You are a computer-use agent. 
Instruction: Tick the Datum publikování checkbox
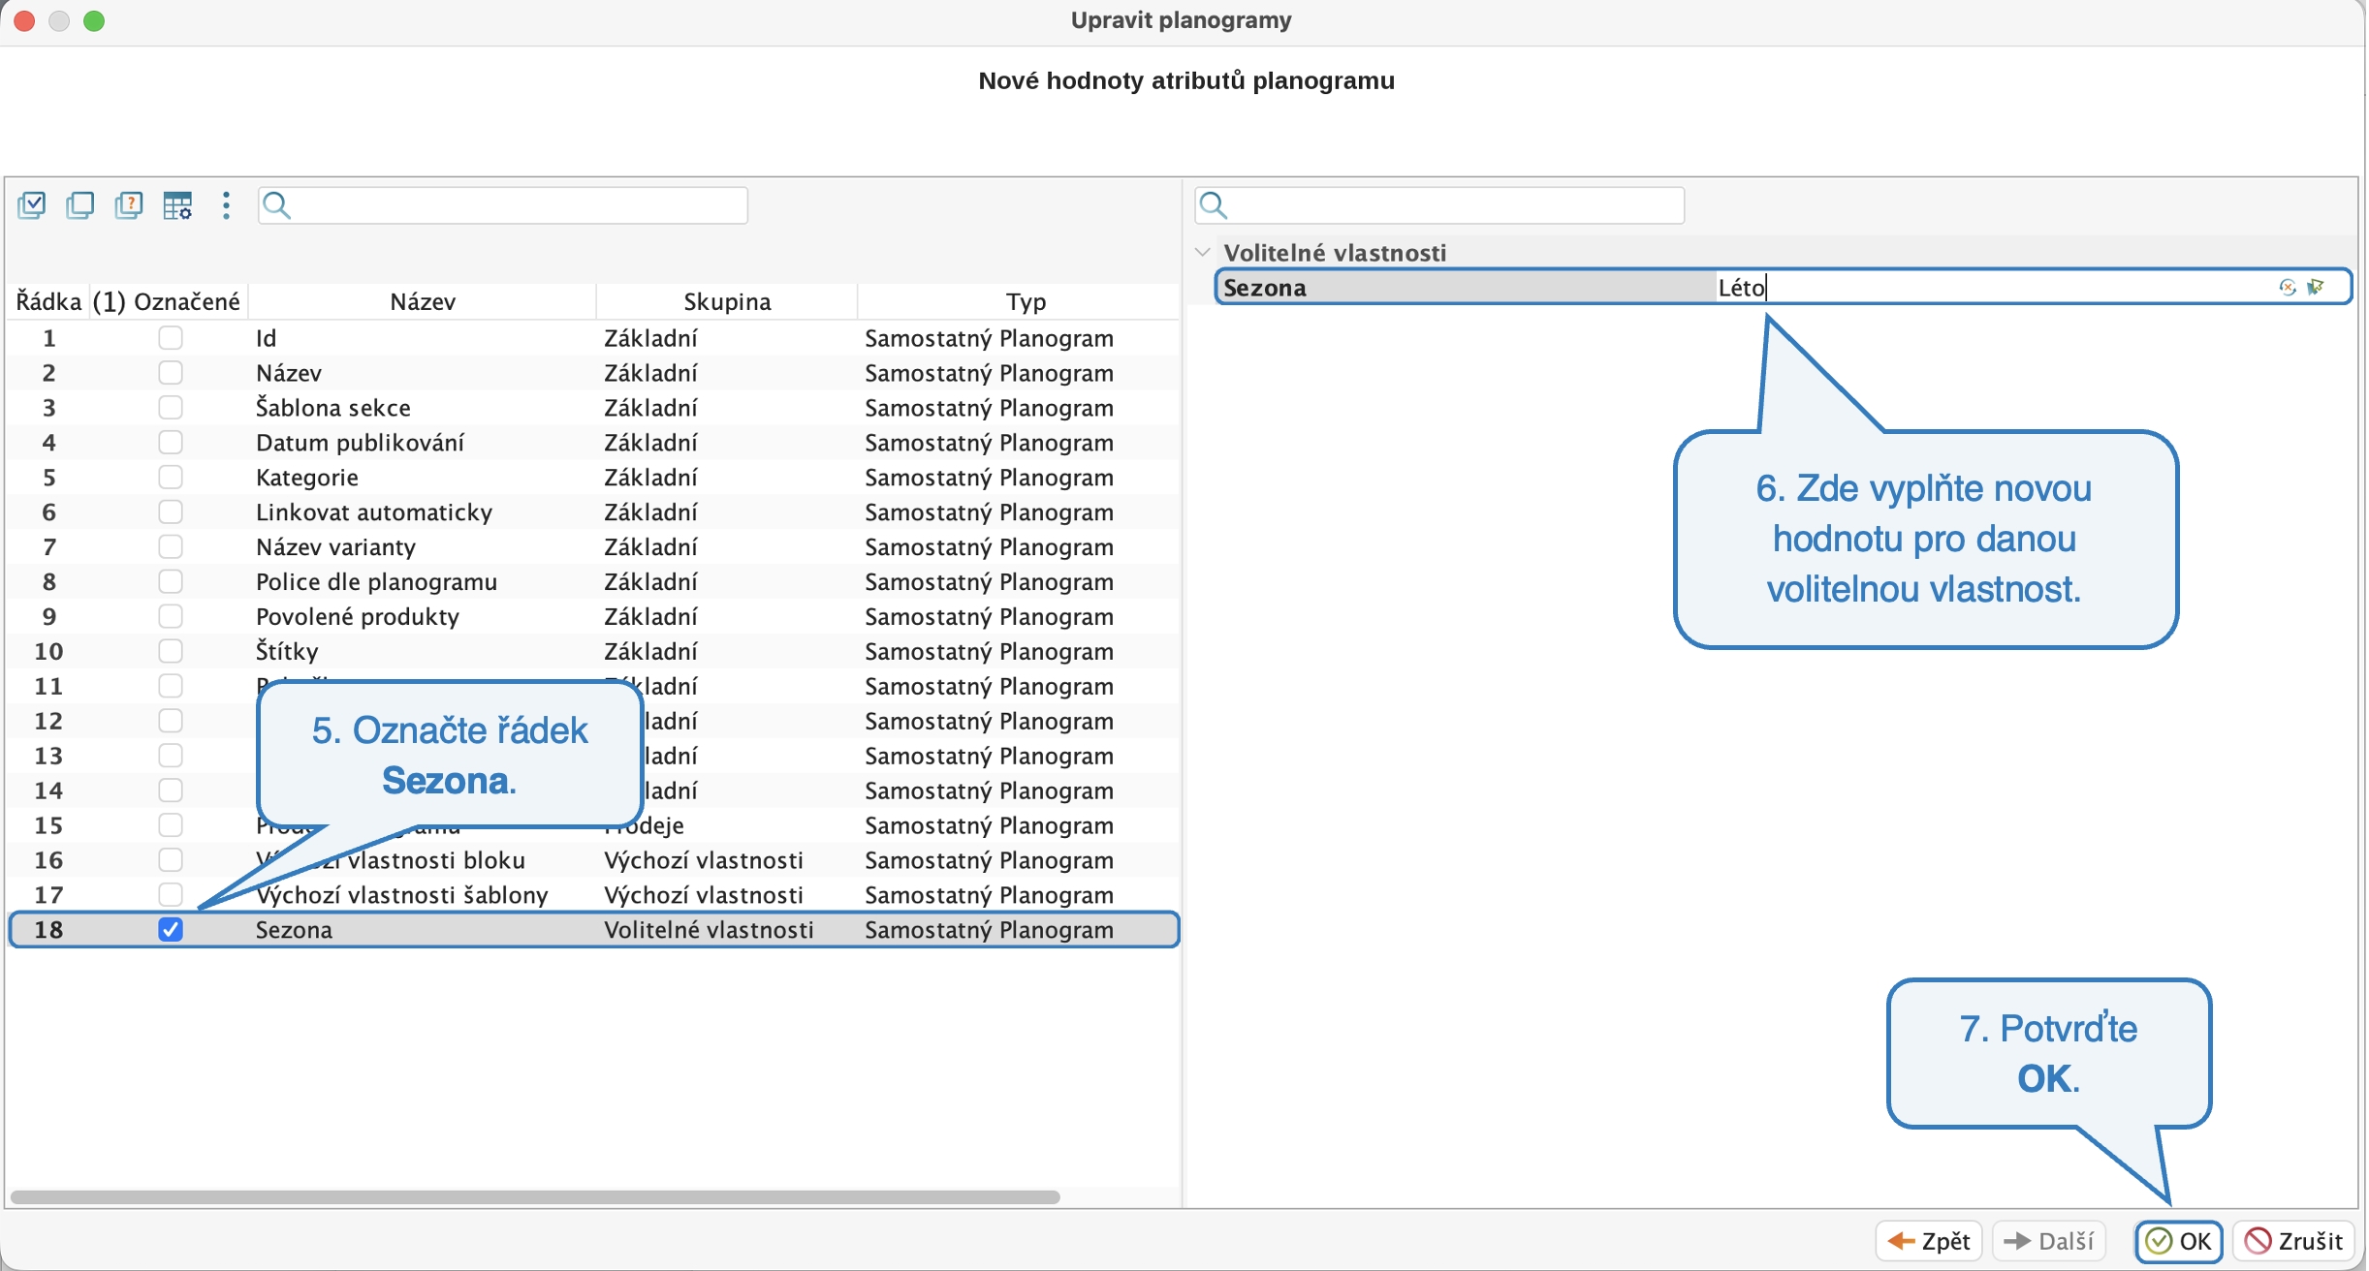171,443
